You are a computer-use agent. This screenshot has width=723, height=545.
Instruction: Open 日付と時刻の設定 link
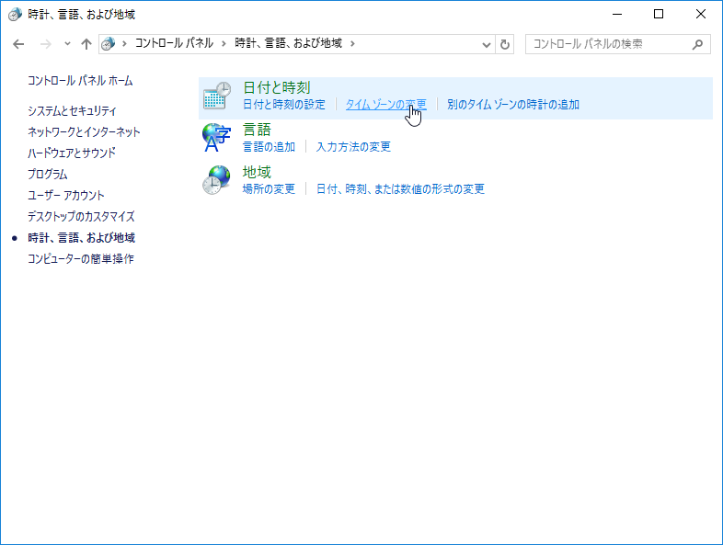coord(284,105)
